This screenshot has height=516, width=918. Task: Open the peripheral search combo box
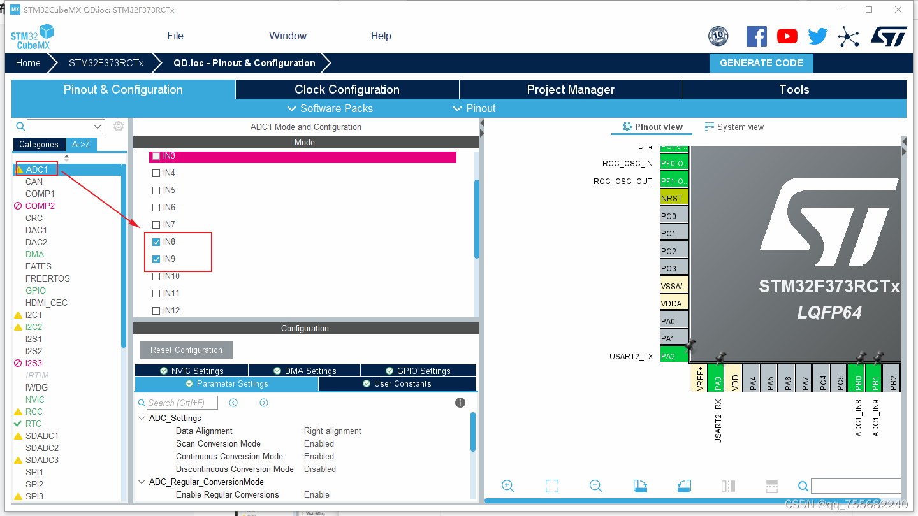[66, 127]
